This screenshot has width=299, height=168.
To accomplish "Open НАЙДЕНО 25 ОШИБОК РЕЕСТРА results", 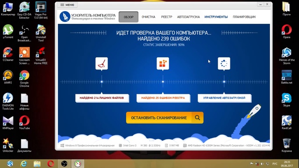I will coord(163,98).
